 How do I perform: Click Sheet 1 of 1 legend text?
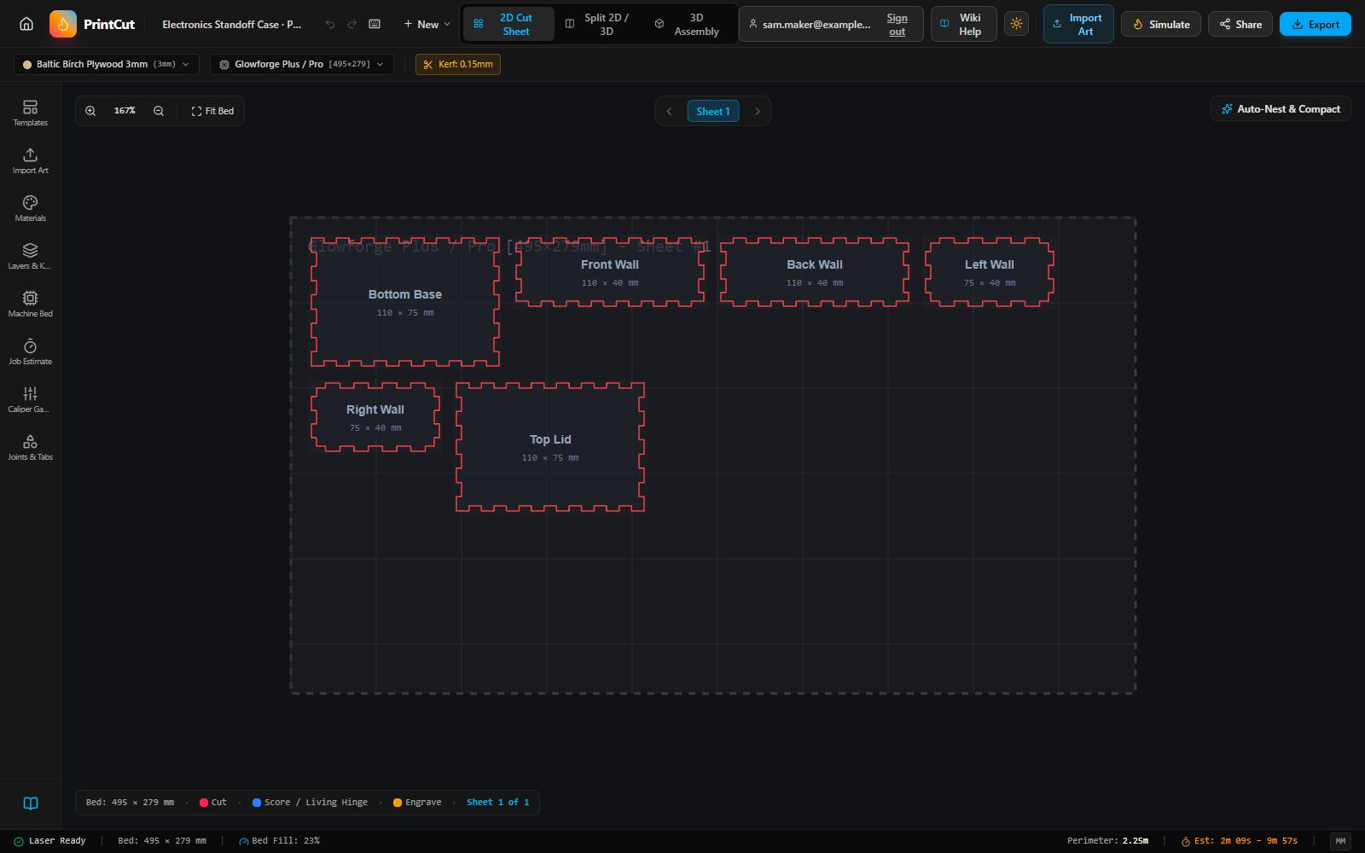coord(497,803)
